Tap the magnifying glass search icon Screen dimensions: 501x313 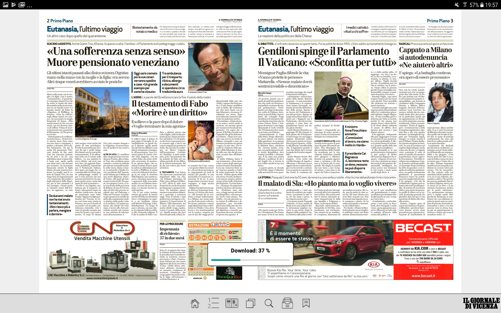tap(269, 303)
